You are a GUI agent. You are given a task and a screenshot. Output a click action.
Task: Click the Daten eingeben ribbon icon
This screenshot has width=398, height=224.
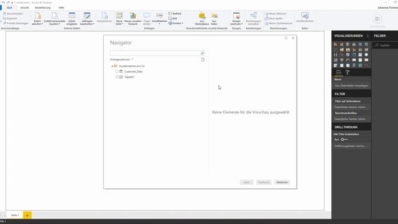point(72,18)
